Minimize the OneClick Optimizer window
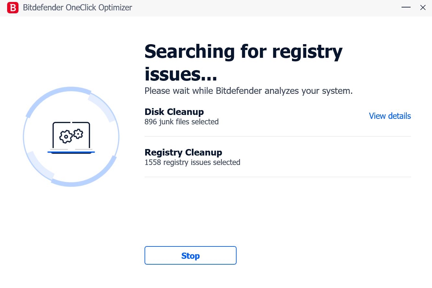The image size is (432, 288). click(x=406, y=7)
